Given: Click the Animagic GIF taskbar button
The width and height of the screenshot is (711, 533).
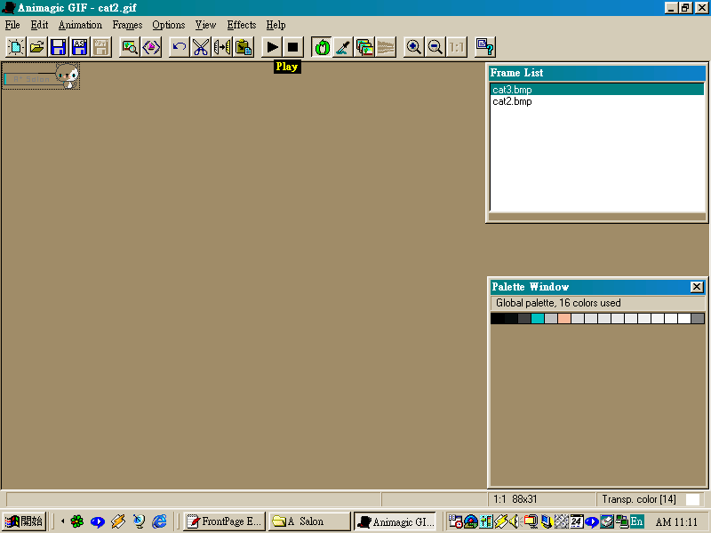Looking at the screenshot, I should pos(395,521).
